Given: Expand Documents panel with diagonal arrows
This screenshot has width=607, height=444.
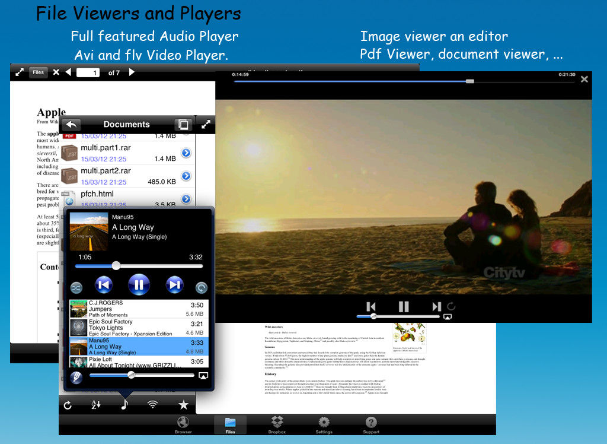Looking at the screenshot, I should [x=206, y=125].
